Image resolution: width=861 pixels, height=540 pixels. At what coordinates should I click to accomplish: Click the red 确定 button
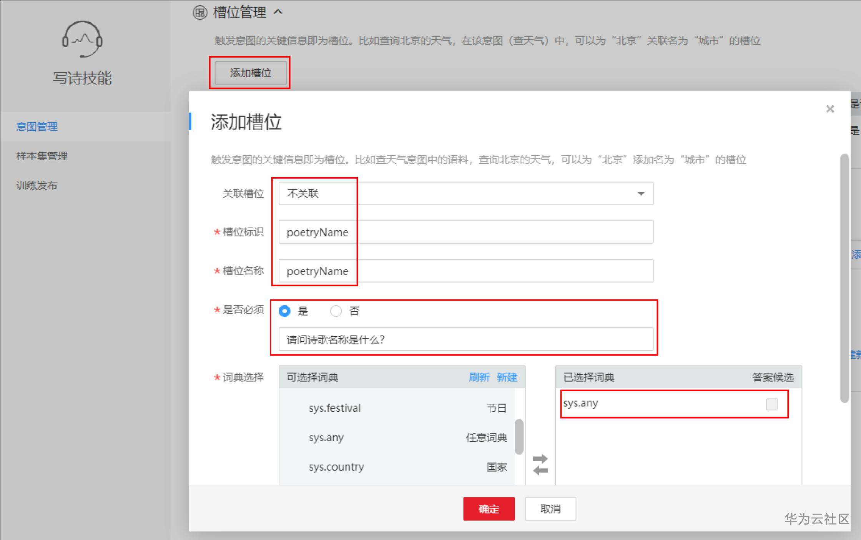pyautogui.click(x=489, y=509)
